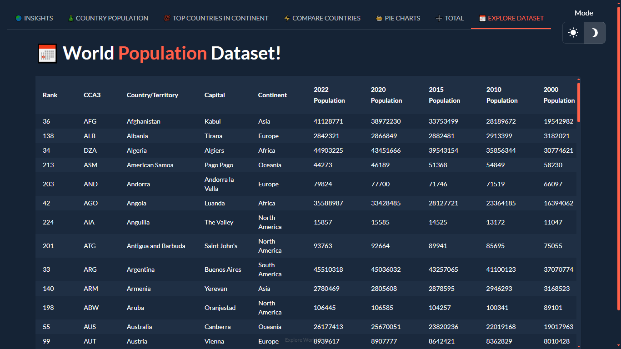
Task: Switch to light mode sun icon
Action: tap(573, 33)
